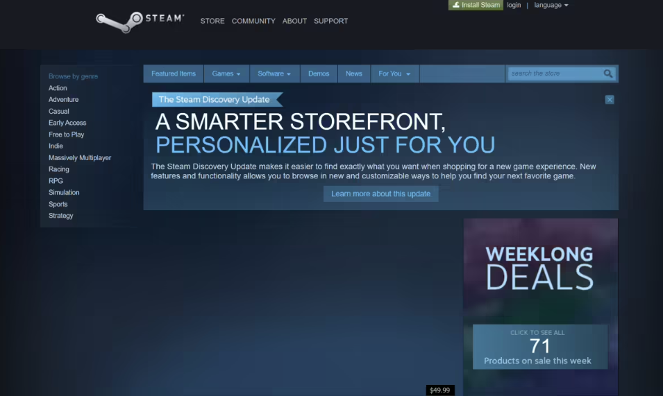Browse the Sports genre
The height and width of the screenshot is (396, 663).
pos(58,205)
